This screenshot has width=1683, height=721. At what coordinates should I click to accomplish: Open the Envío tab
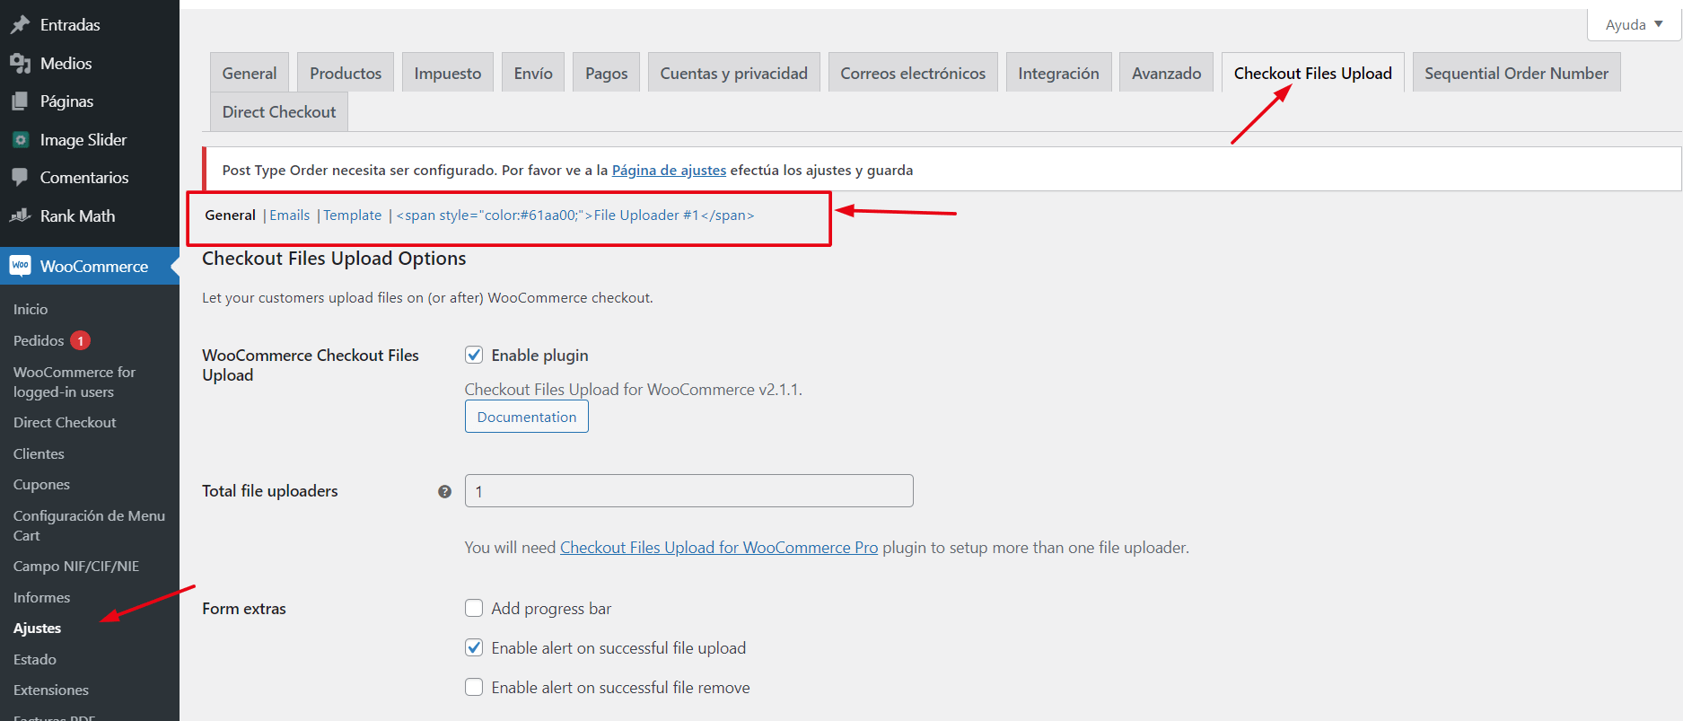click(x=533, y=73)
